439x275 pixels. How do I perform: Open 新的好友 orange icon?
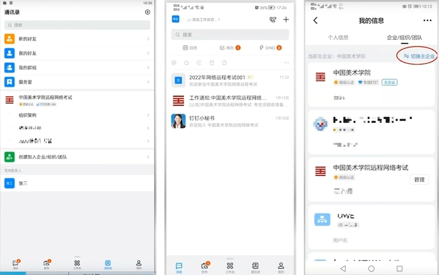(10, 39)
